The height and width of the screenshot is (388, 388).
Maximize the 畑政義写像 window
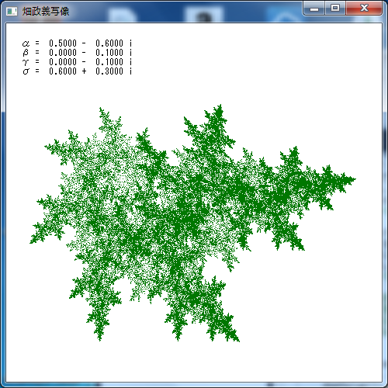coord(335,9)
